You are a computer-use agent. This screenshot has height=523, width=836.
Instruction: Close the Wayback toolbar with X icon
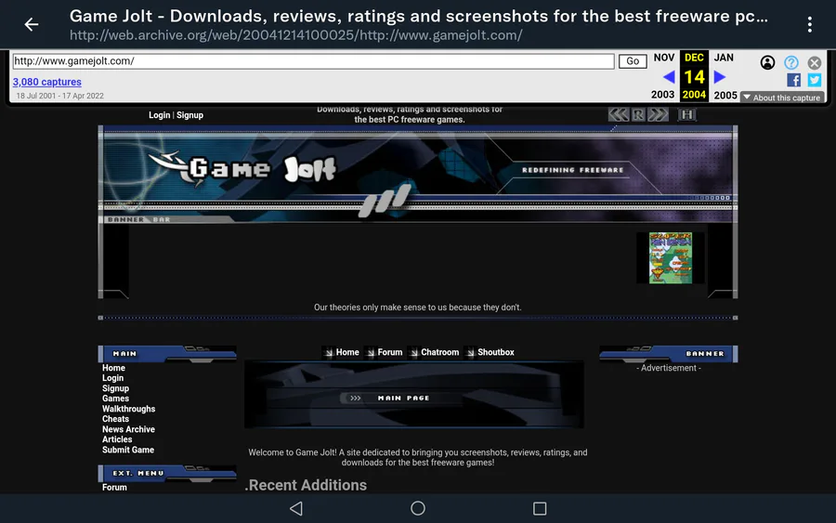(814, 63)
